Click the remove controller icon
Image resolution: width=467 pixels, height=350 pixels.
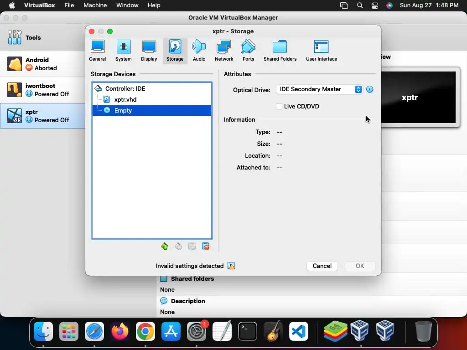coord(178,247)
